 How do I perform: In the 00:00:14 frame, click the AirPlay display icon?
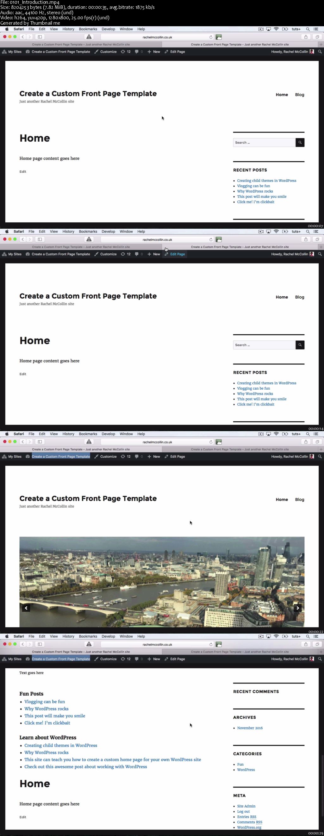[x=269, y=232]
